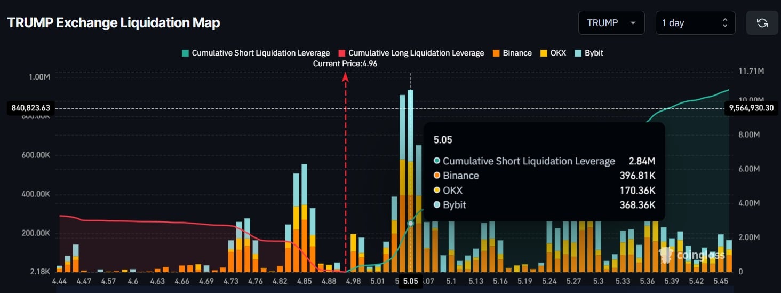This screenshot has width=781, height=293.
Task: Click the red current price arrow marker
Action: coord(345,77)
